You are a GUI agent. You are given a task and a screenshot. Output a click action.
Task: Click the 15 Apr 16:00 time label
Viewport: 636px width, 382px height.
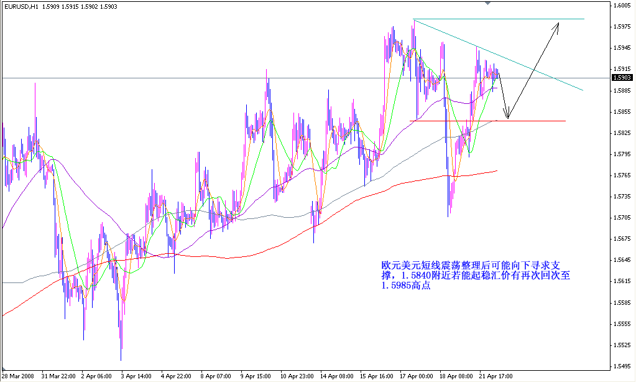[376, 376]
